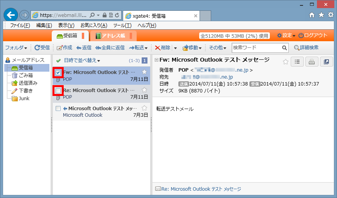337x198 pixels.
Task: Click the ログアウト logout link
Action: 313,35
